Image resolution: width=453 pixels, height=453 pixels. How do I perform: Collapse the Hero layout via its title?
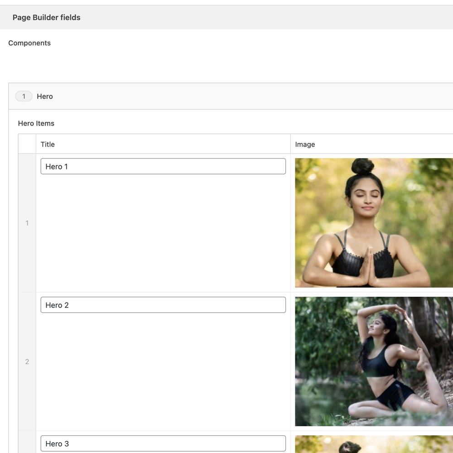[x=45, y=96]
